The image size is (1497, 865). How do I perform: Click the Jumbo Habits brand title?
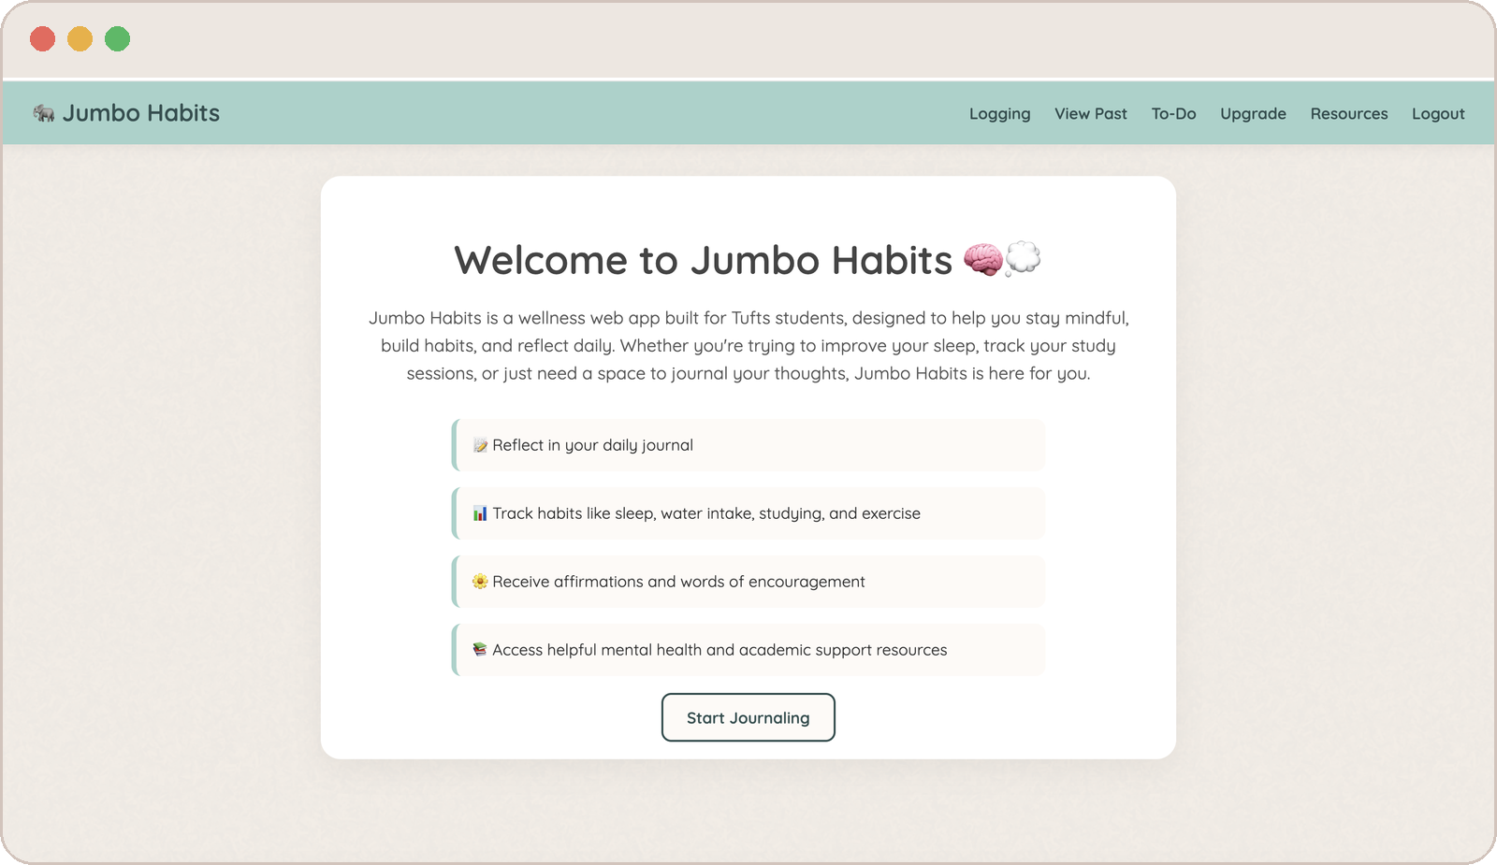pyautogui.click(x=140, y=113)
